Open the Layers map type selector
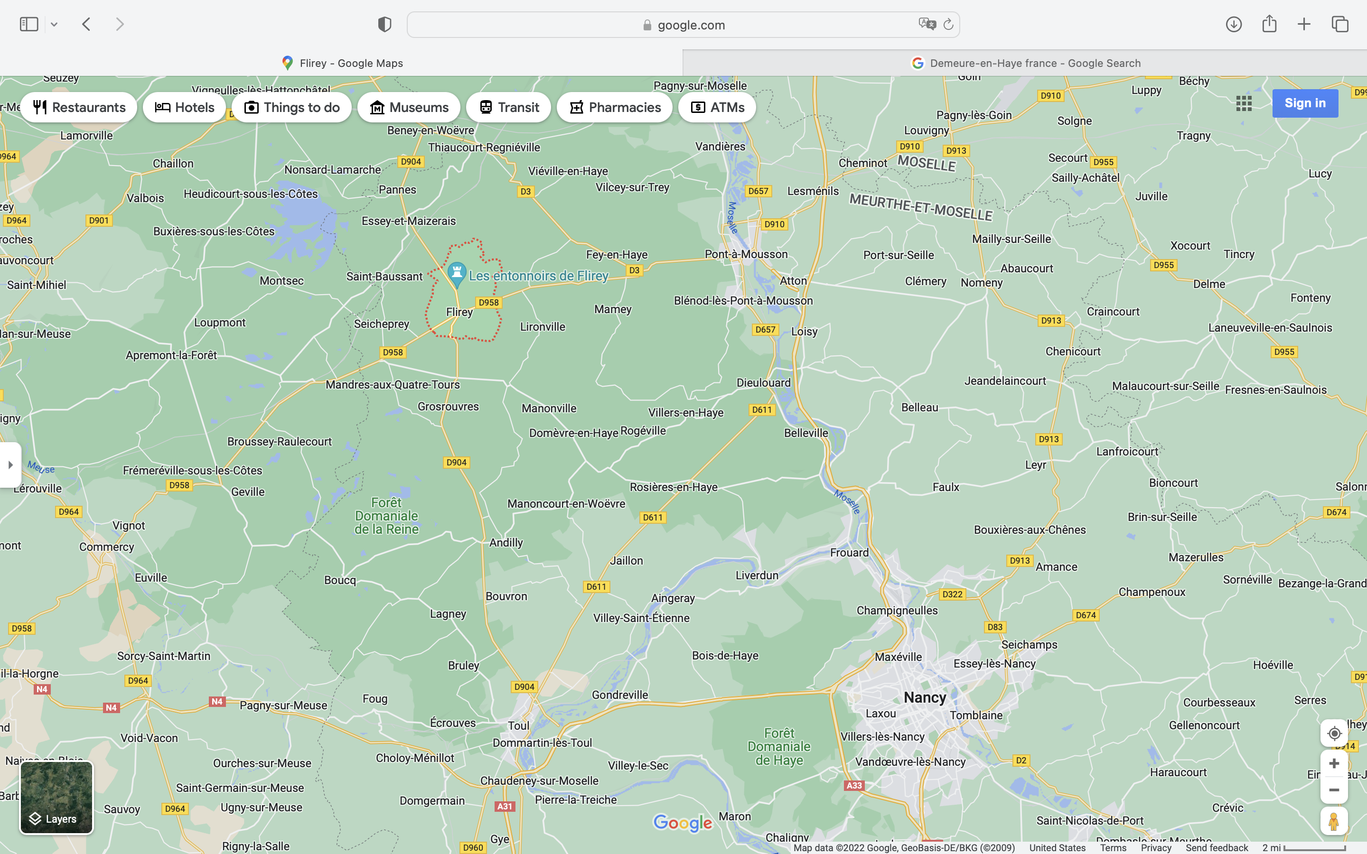The image size is (1367, 854). coord(56,798)
